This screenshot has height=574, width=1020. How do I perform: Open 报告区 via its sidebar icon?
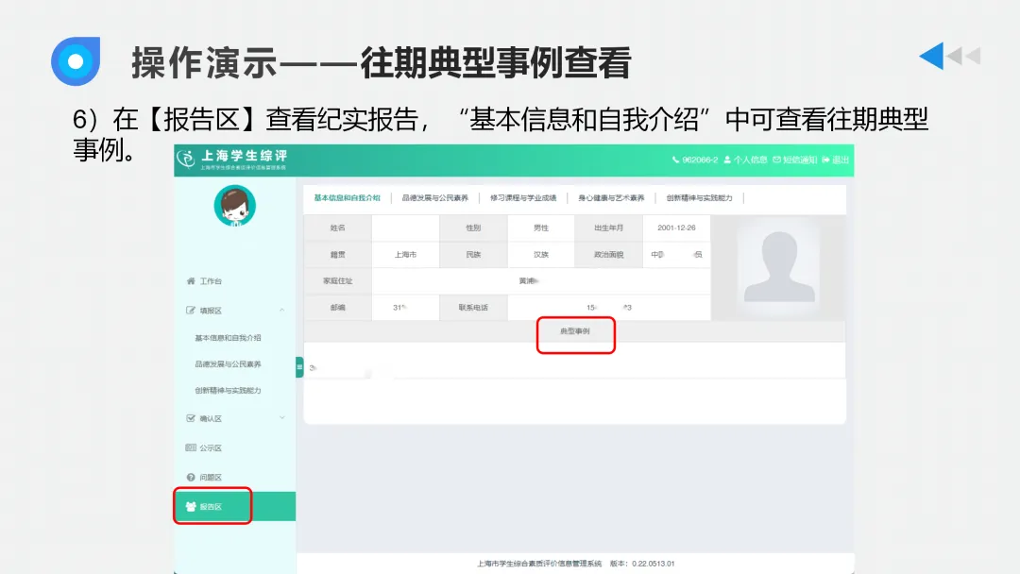pyautogui.click(x=192, y=506)
